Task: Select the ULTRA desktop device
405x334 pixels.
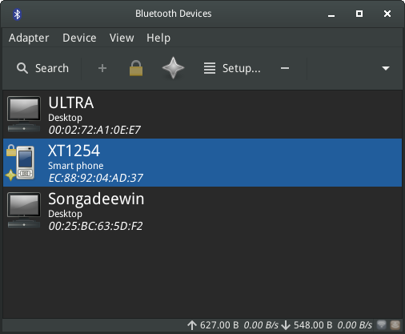Action: 202,115
